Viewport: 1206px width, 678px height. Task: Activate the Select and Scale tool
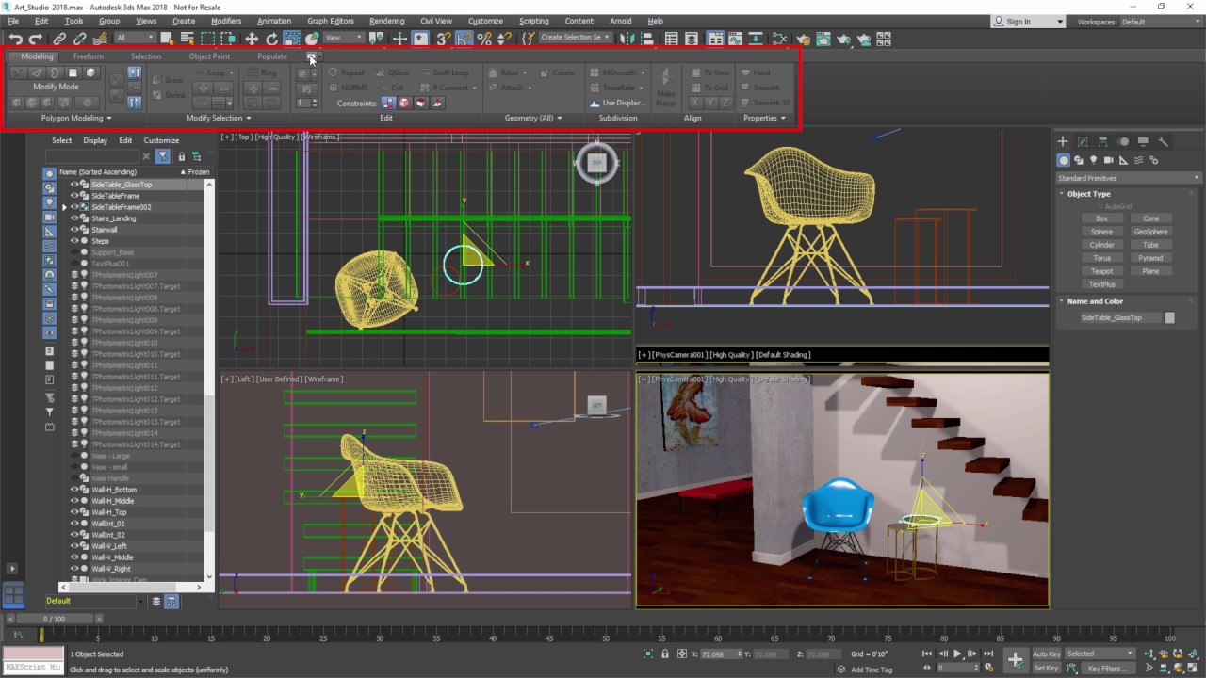[292, 39]
